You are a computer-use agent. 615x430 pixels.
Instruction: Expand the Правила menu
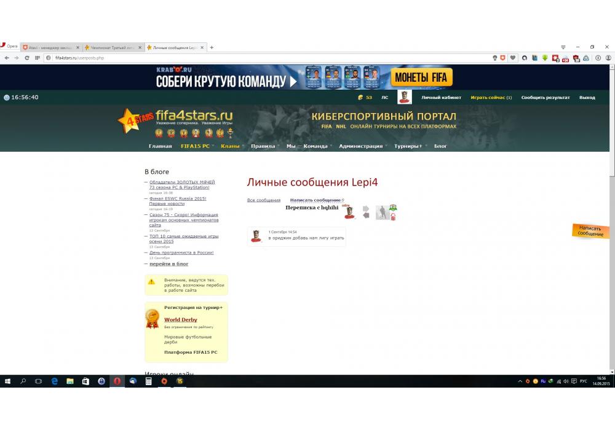(263, 146)
